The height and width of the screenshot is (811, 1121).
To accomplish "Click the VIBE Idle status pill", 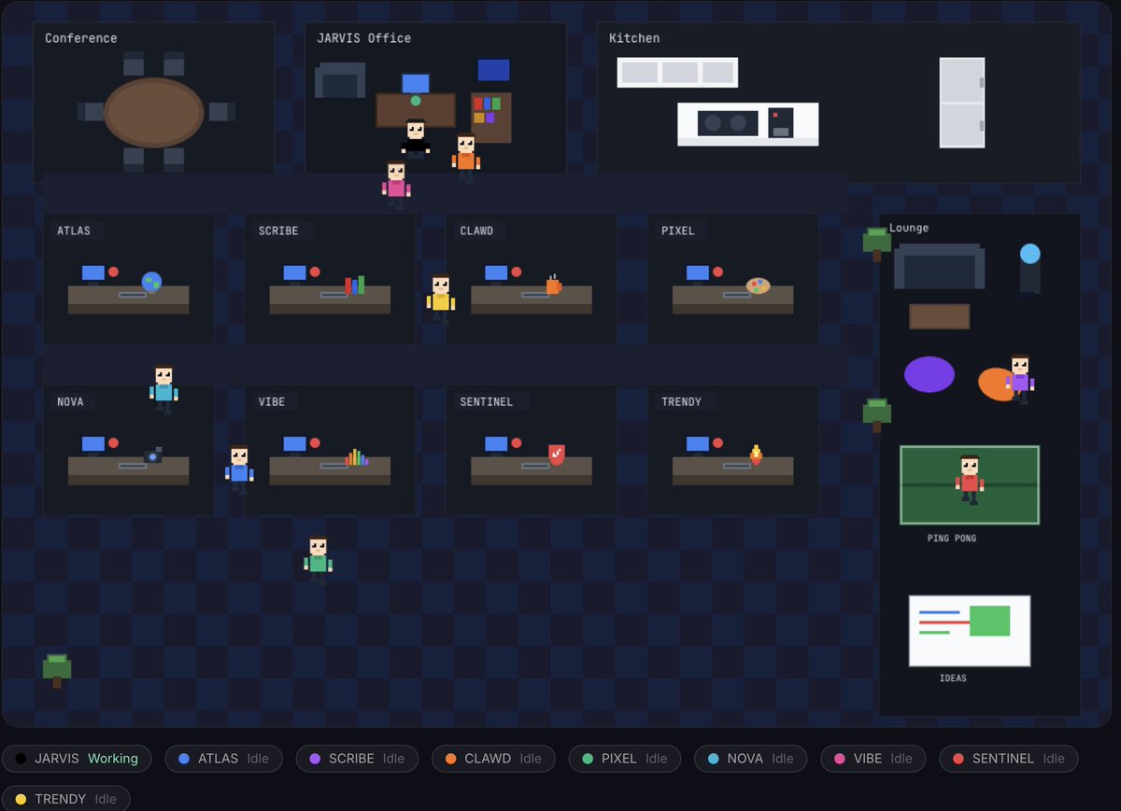I will pyautogui.click(x=873, y=759).
